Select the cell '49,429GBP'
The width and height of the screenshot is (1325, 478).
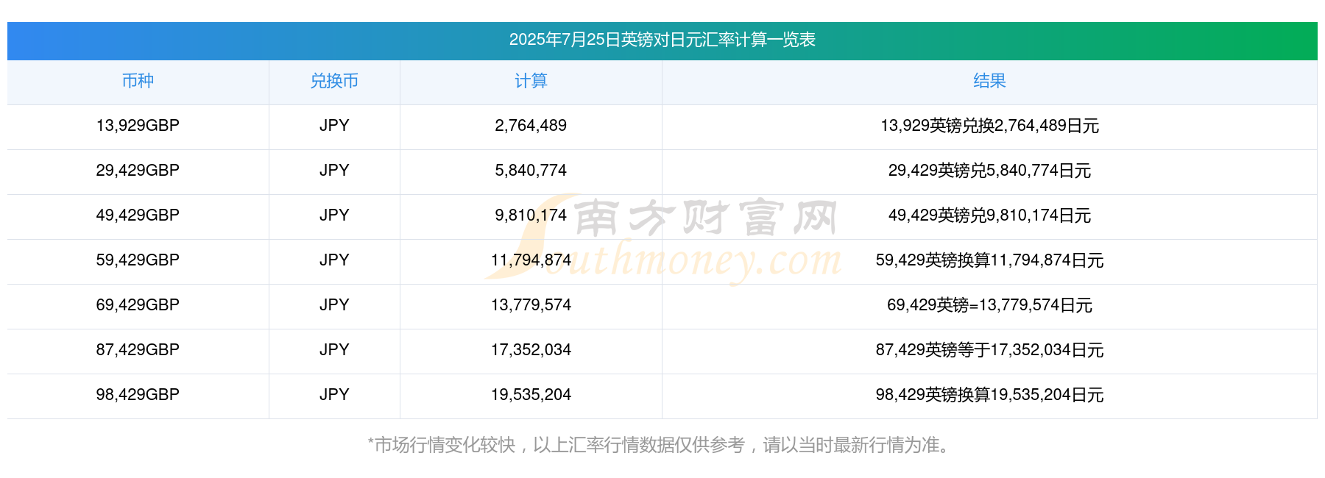138,215
